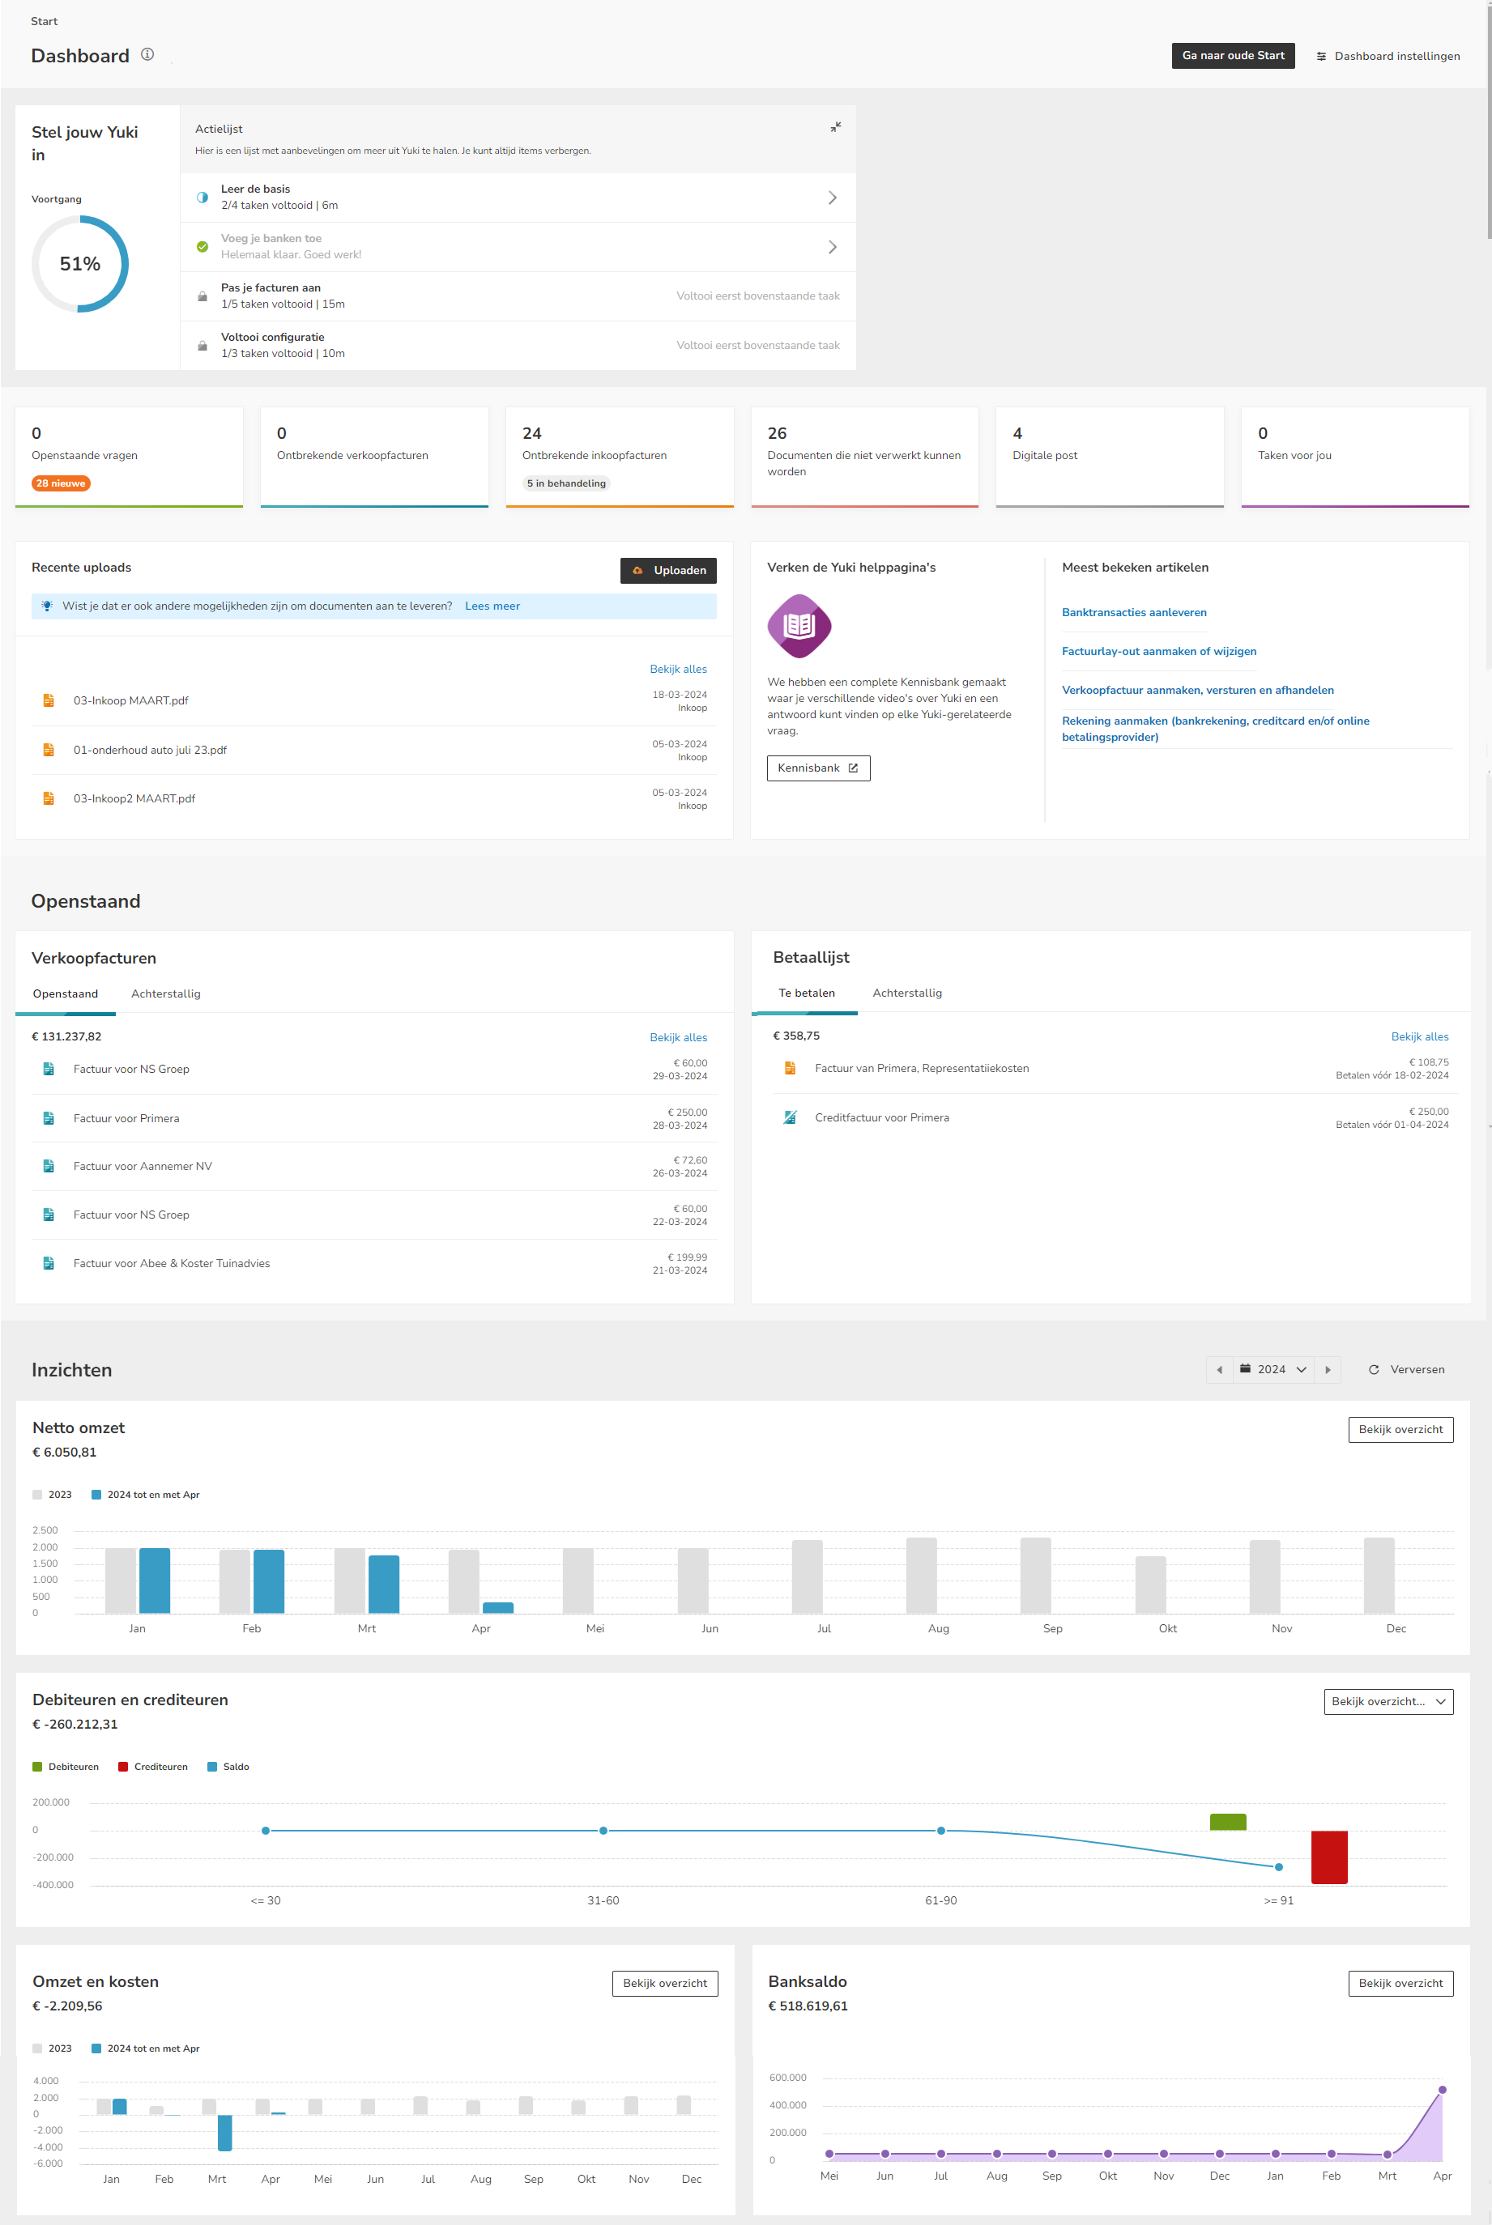Click the calendar icon in the year selector

[1245, 1369]
